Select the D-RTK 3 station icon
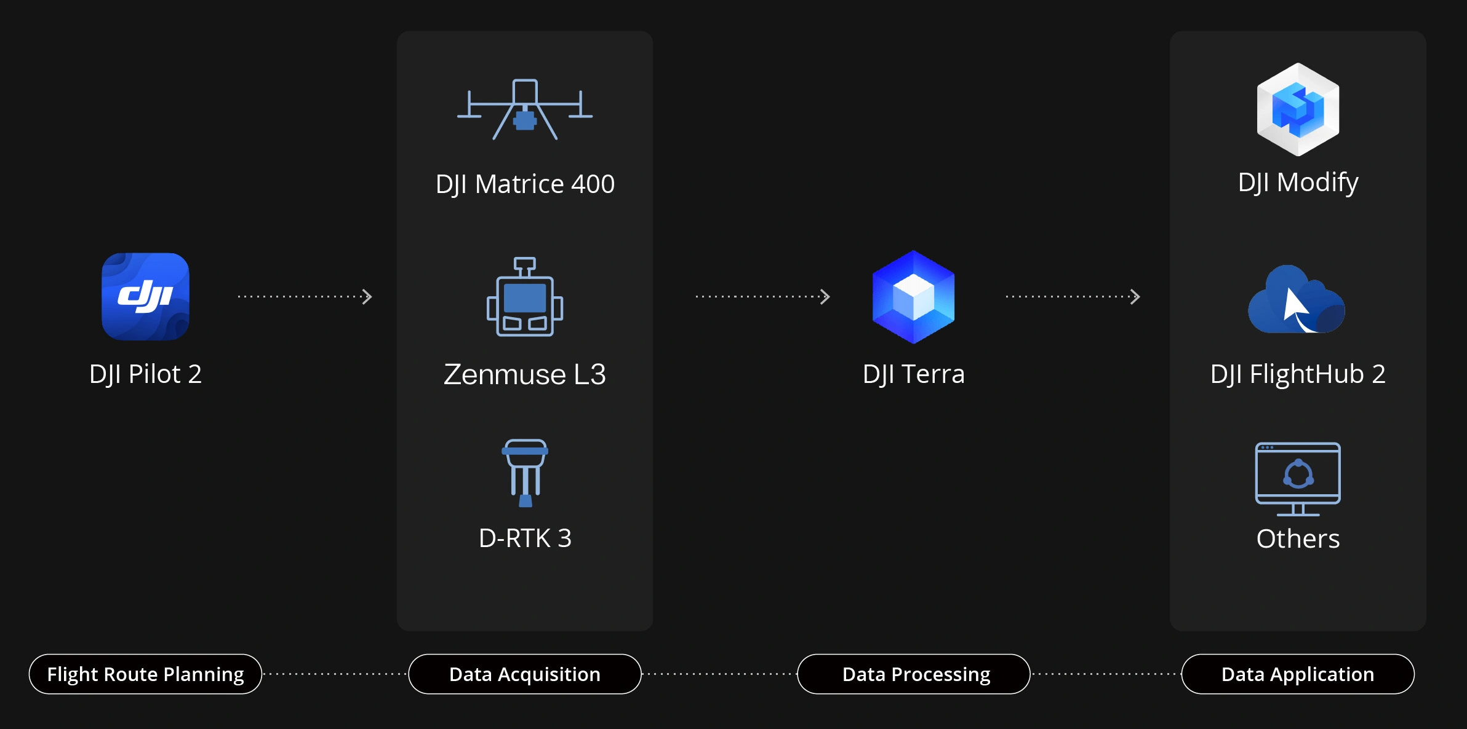Screen dimensions: 1467x729 524,472
